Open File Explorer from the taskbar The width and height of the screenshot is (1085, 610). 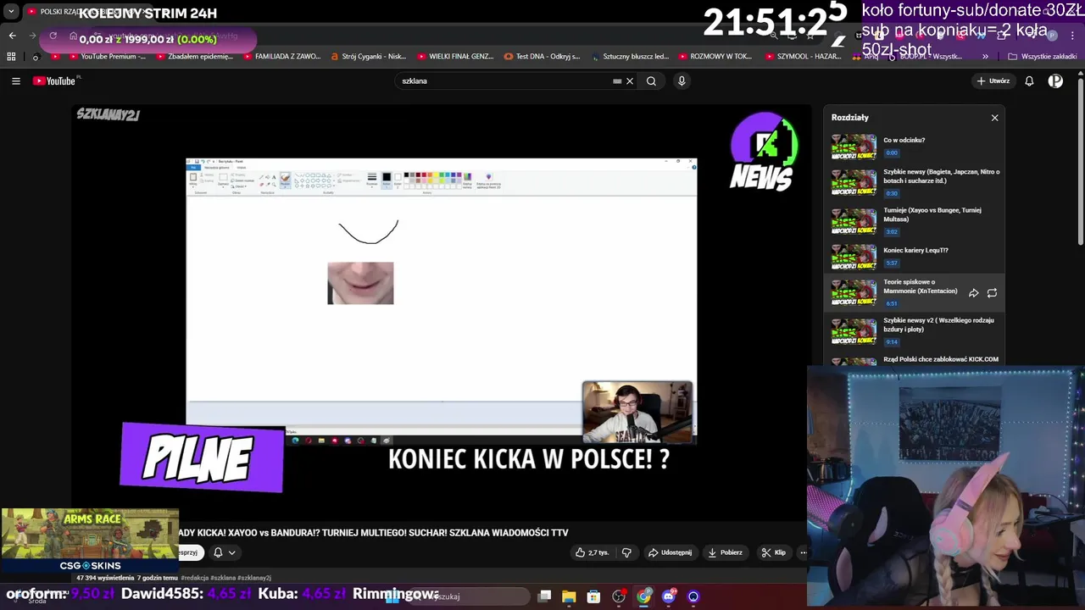[x=569, y=596]
